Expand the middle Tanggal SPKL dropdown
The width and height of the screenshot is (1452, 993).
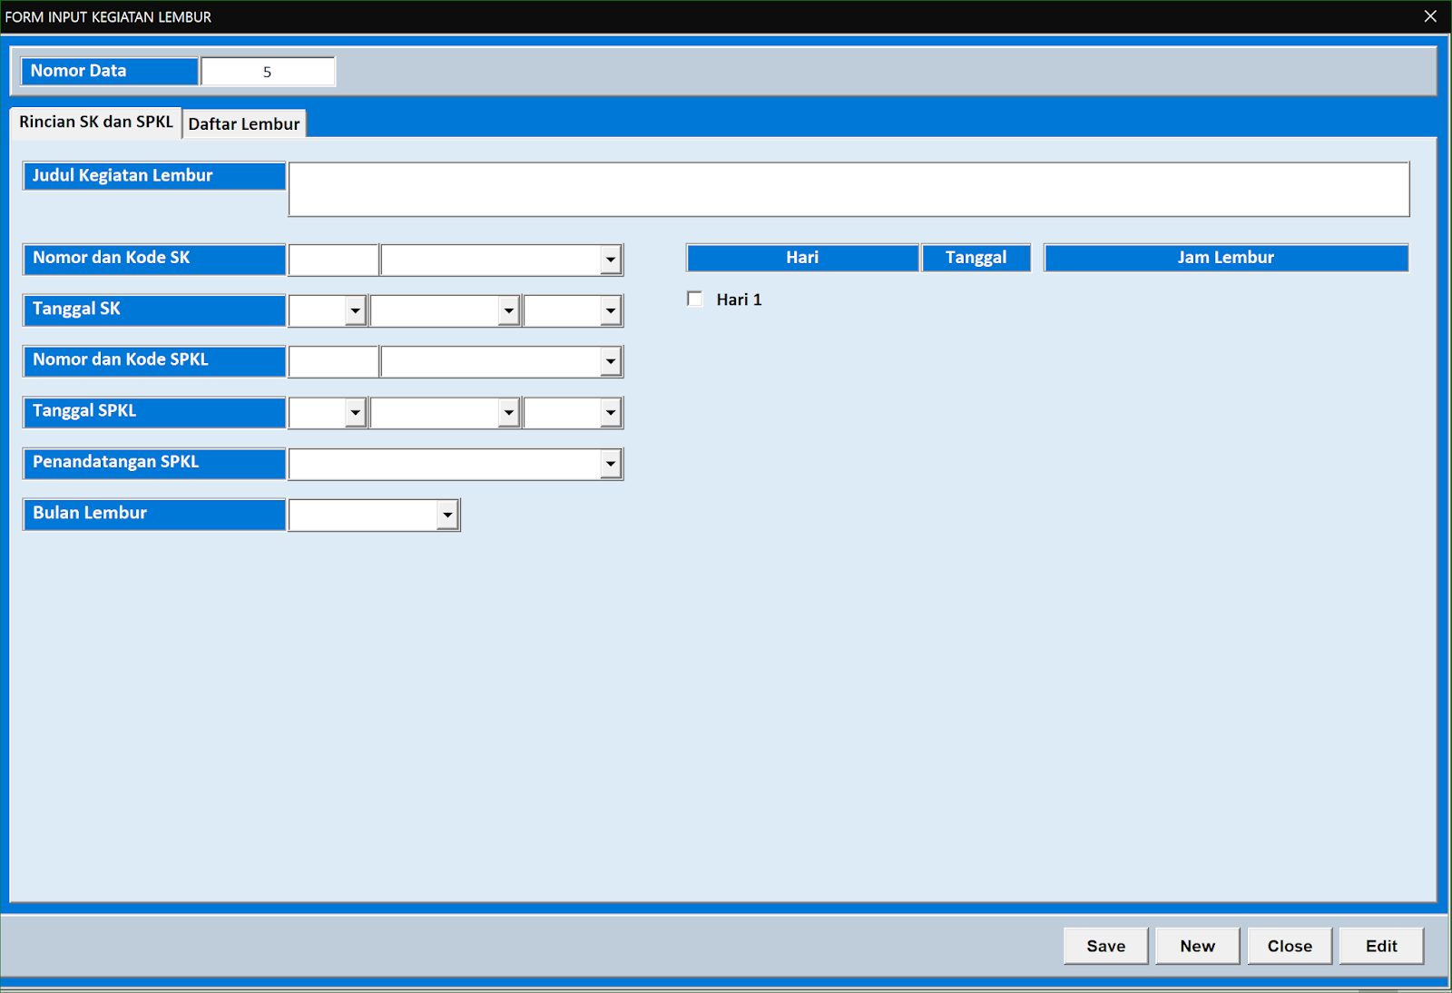click(x=507, y=412)
